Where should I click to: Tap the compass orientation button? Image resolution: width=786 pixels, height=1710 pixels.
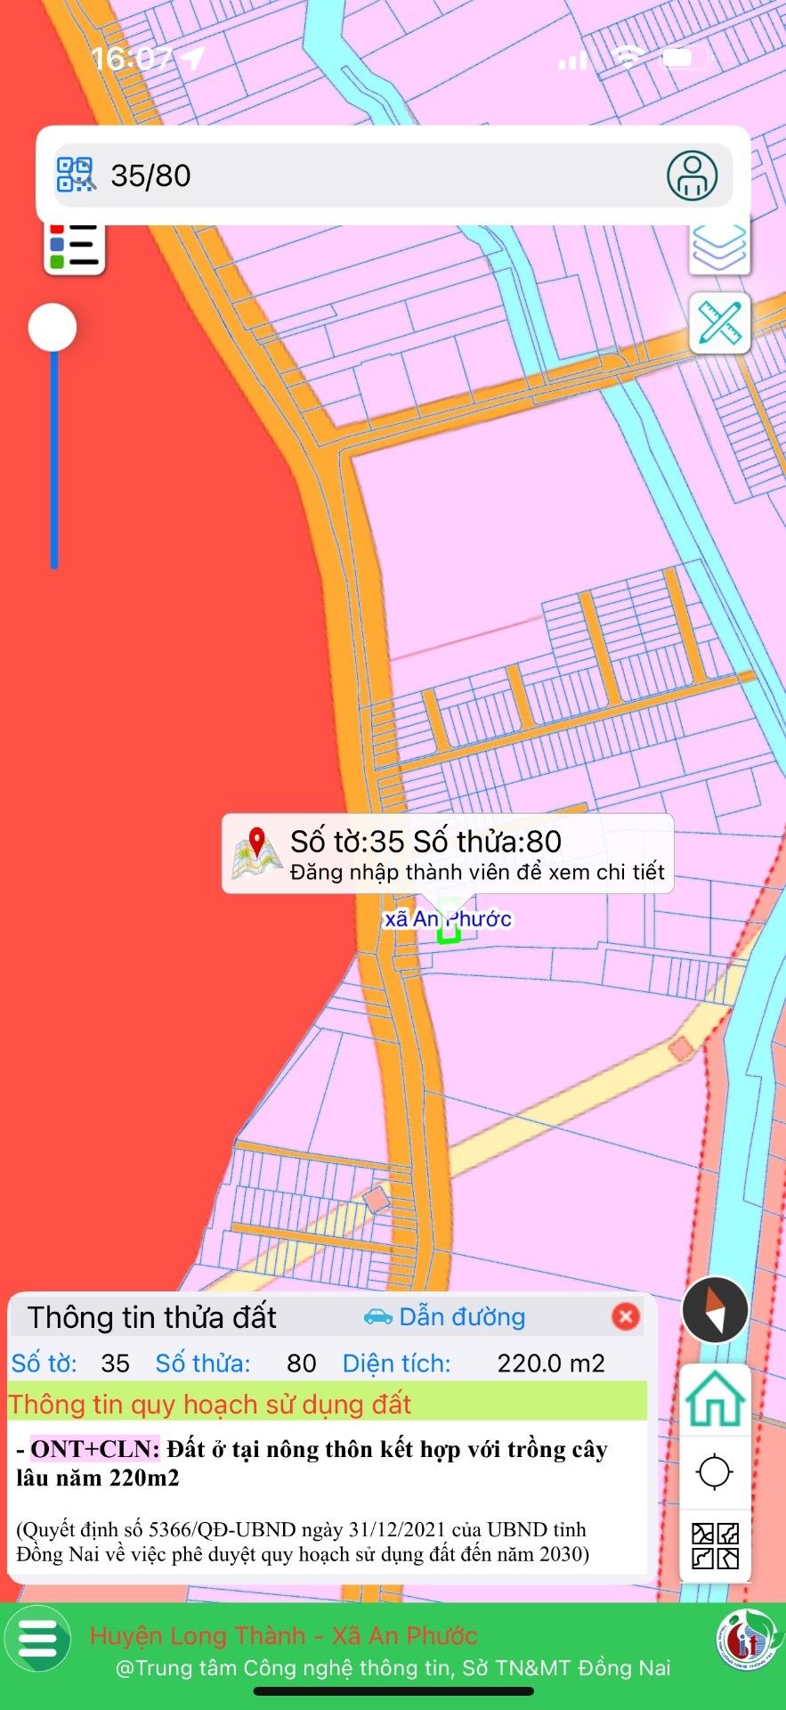pyautogui.click(x=715, y=1310)
